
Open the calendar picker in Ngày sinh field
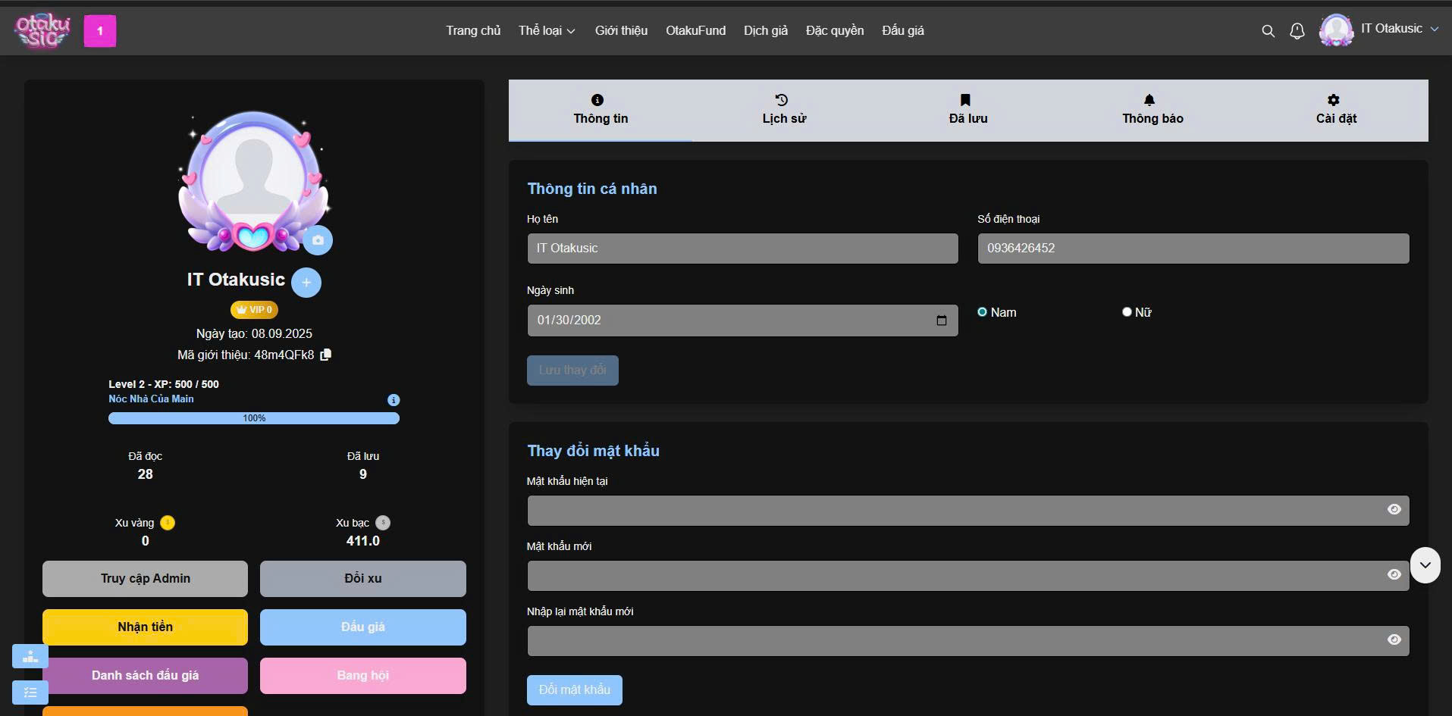click(x=941, y=320)
